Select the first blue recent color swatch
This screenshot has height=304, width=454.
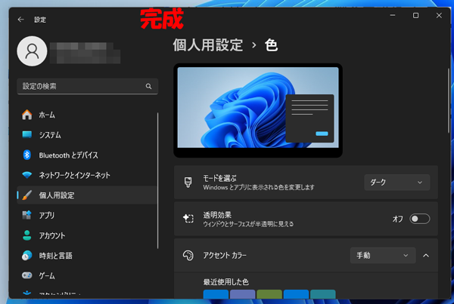pyautogui.click(x=216, y=295)
